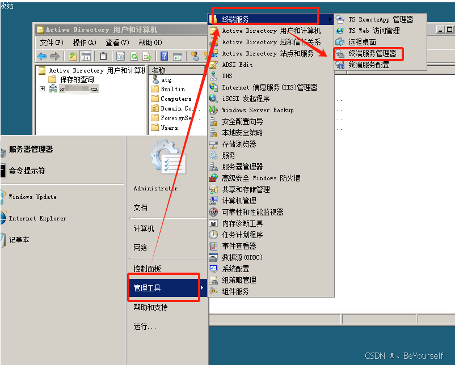Click the DNS icon in the menu
This screenshot has width=455, height=365.
[213, 76]
